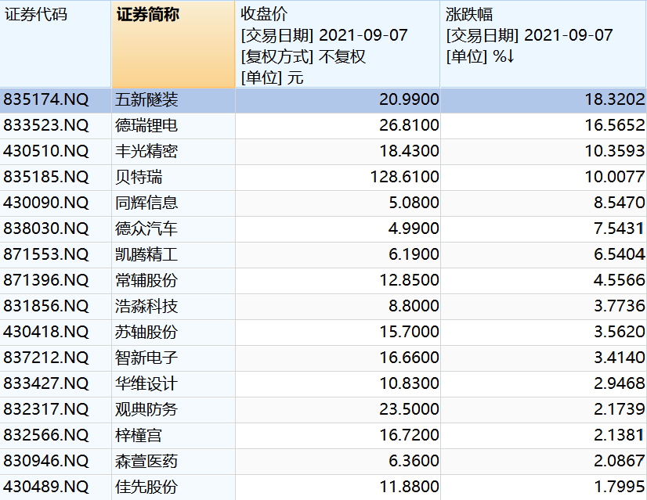Click closing price 6.1900
647x500 pixels.
click(x=414, y=254)
